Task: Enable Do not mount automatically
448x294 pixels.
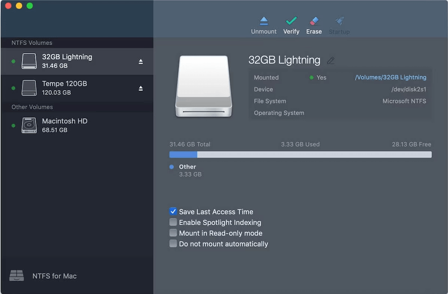Action: (173, 243)
